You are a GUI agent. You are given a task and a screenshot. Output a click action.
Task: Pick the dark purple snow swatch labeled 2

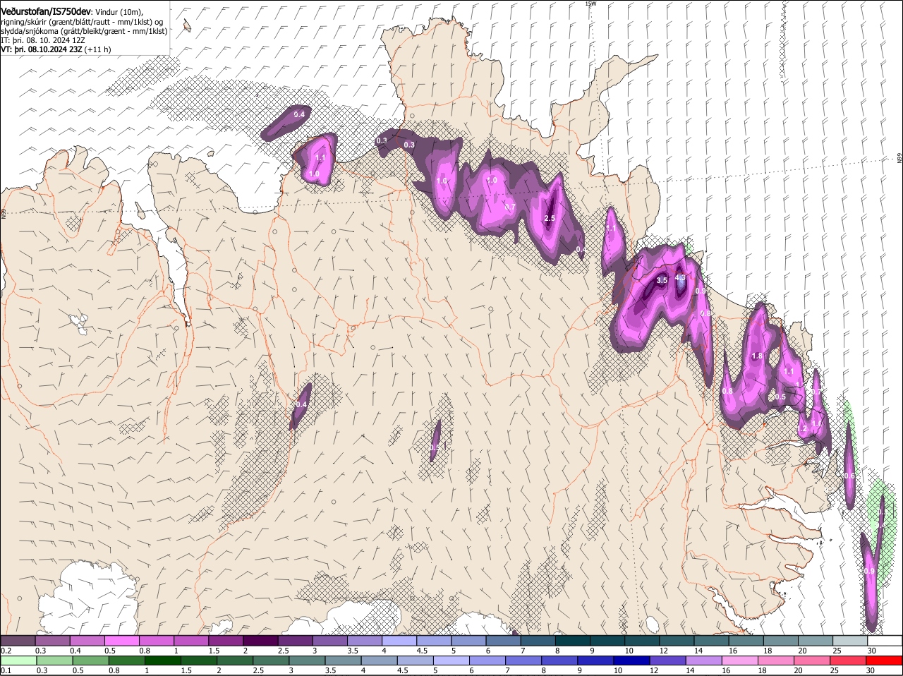(x=261, y=640)
